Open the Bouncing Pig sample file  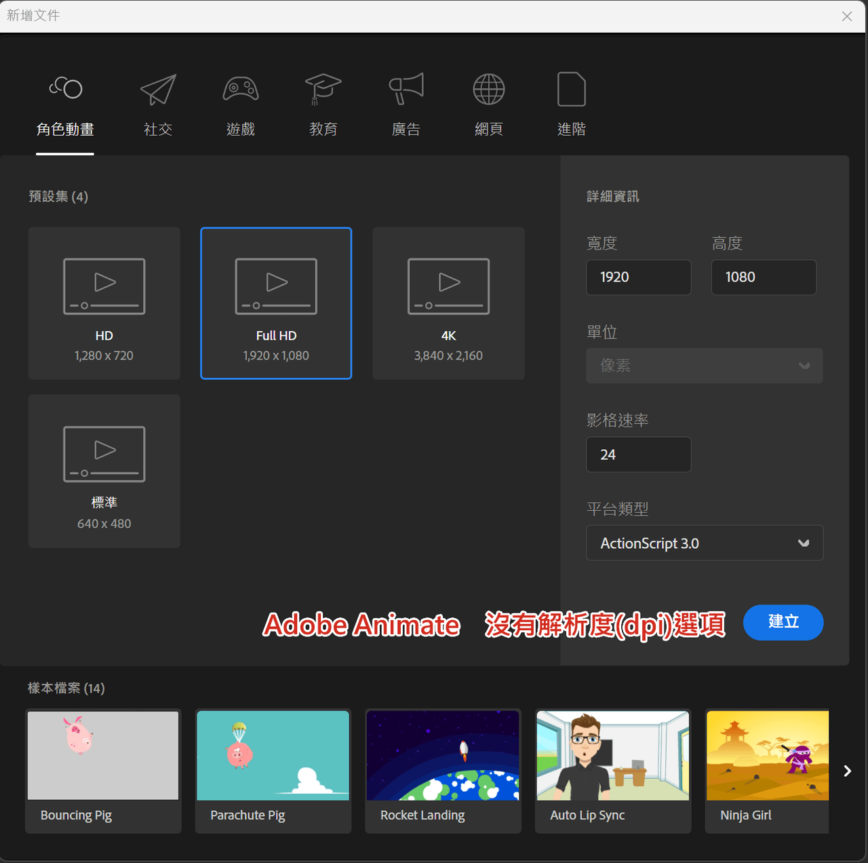[x=103, y=771]
